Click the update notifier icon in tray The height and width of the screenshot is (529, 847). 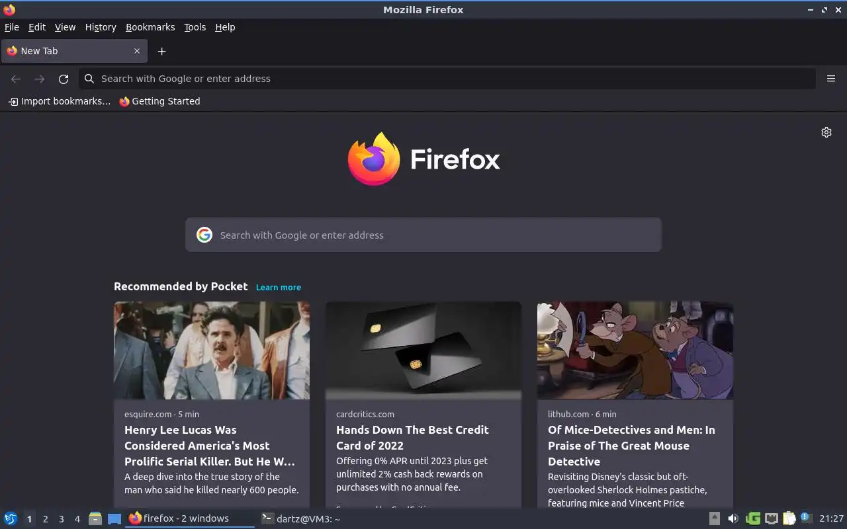pos(806,518)
